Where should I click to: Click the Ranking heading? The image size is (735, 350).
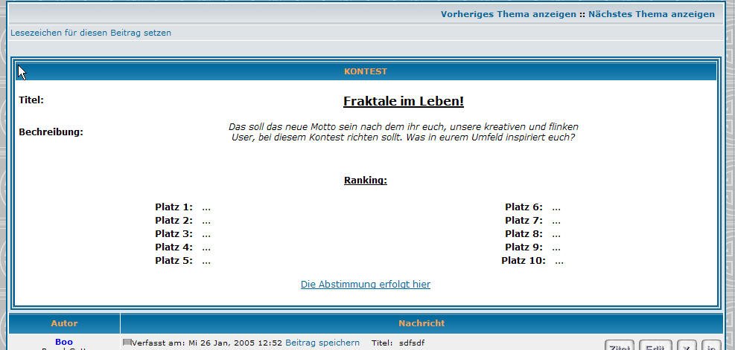(x=365, y=181)
